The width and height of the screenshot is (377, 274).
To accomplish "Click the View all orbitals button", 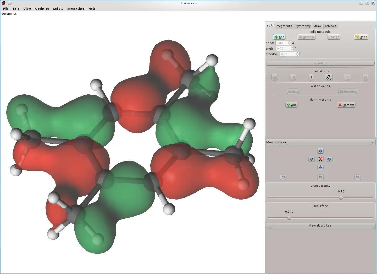I will coord(320,225).
